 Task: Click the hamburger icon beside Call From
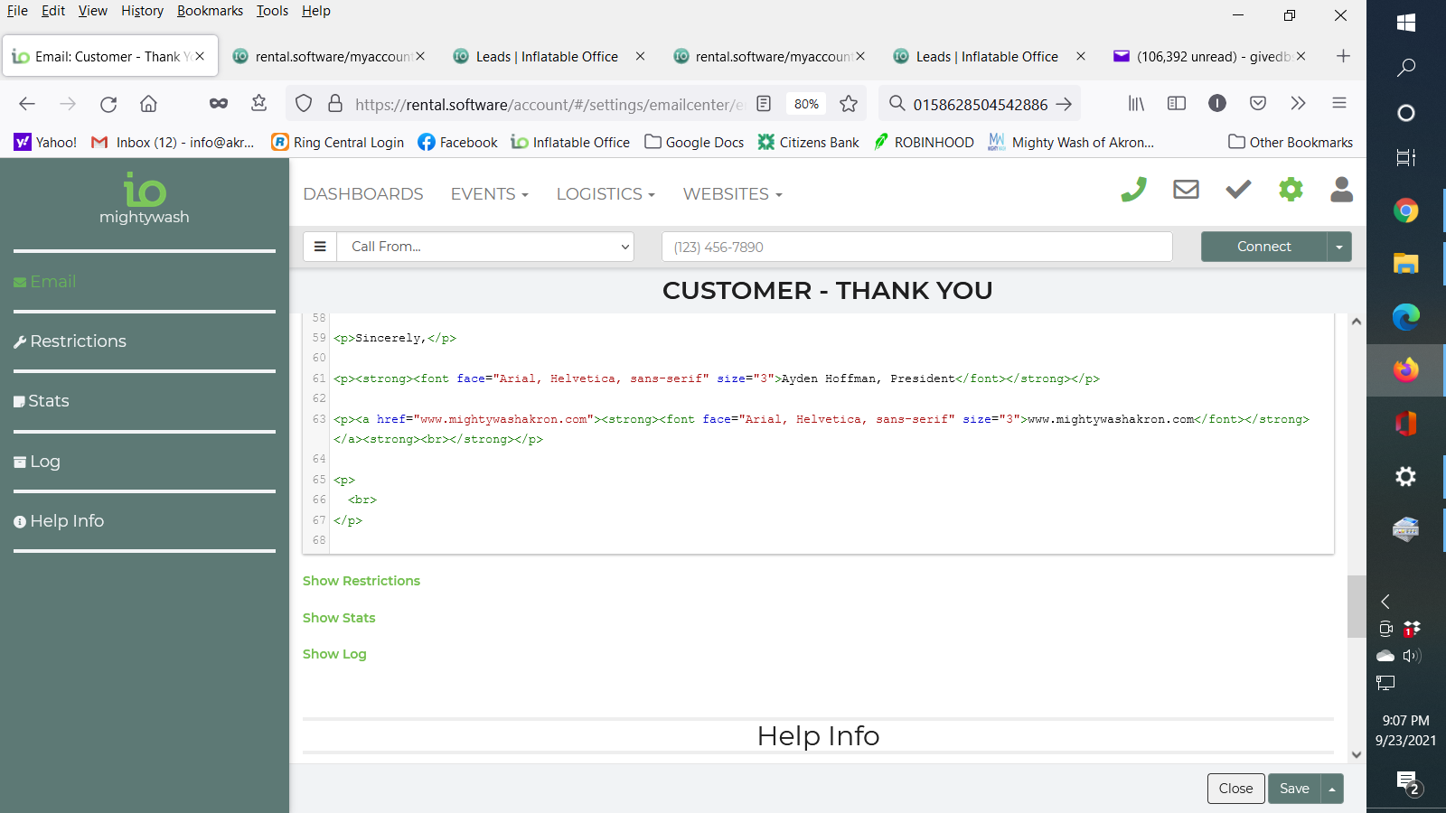(320, 247)
